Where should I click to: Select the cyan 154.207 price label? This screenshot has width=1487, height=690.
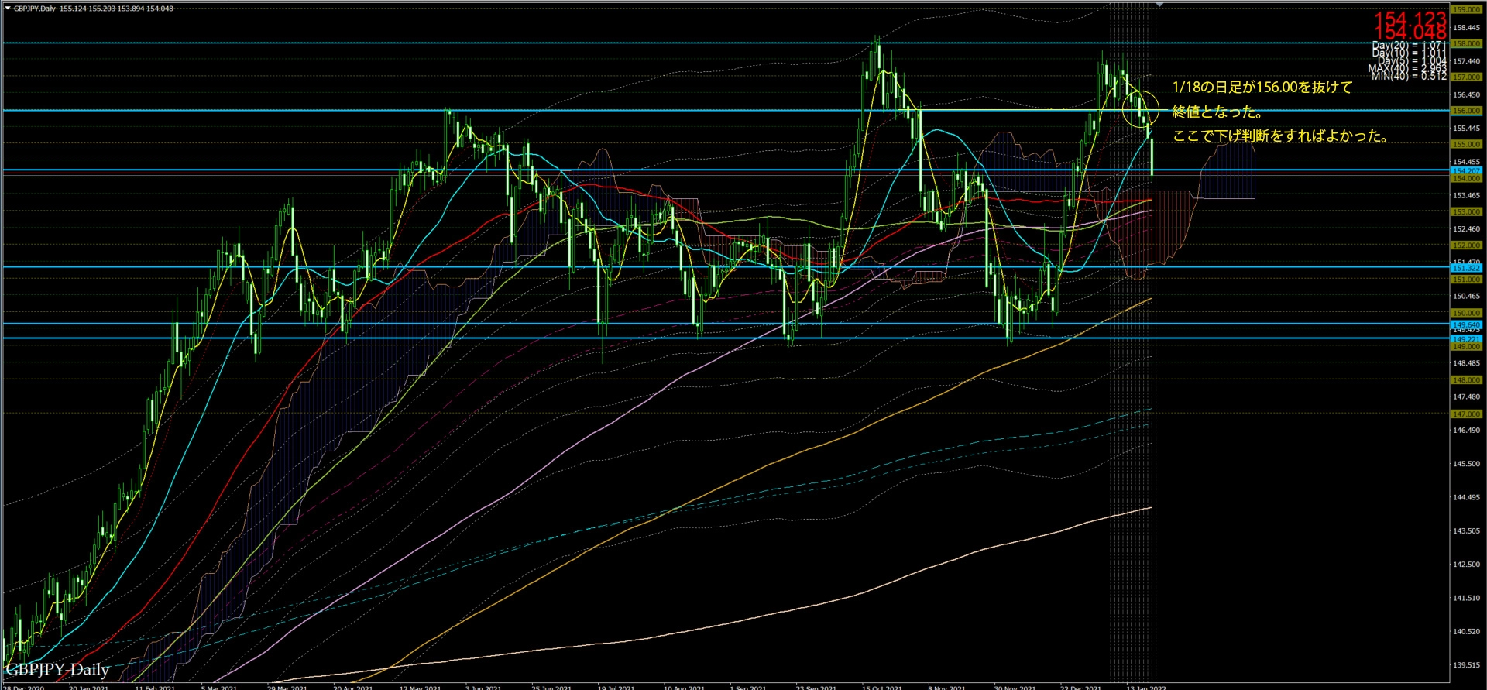click(1466, 170)
